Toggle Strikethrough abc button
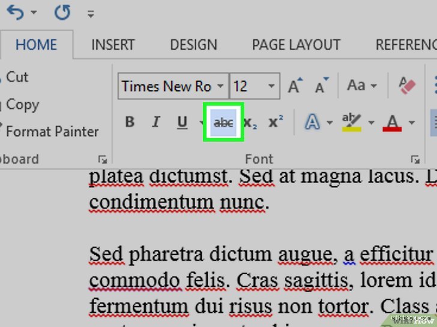 coord(223,122)
